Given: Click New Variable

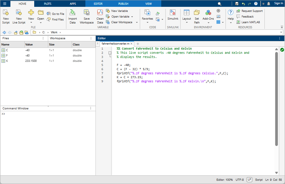Looking at the screenshot, I should click(x=117, y=11).
